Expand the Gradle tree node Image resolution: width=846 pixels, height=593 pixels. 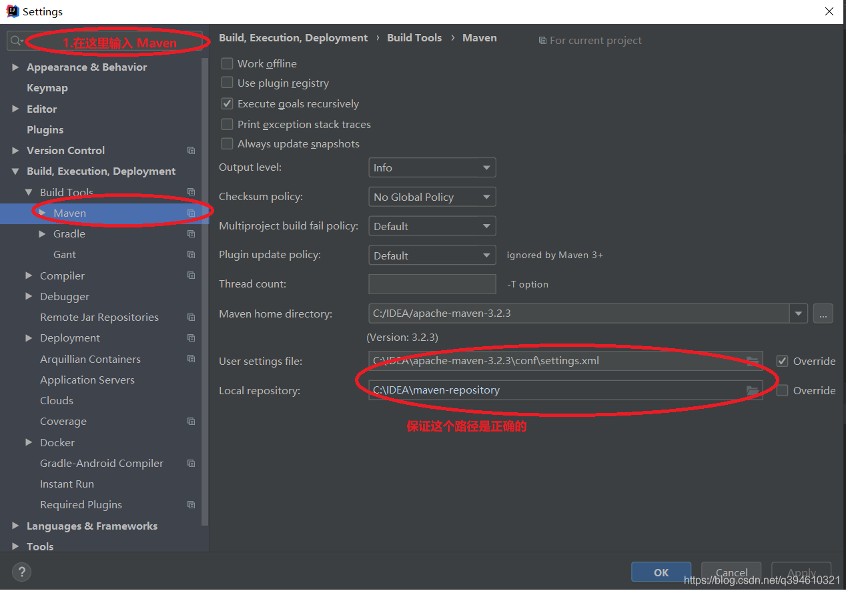tap(42, 234)
